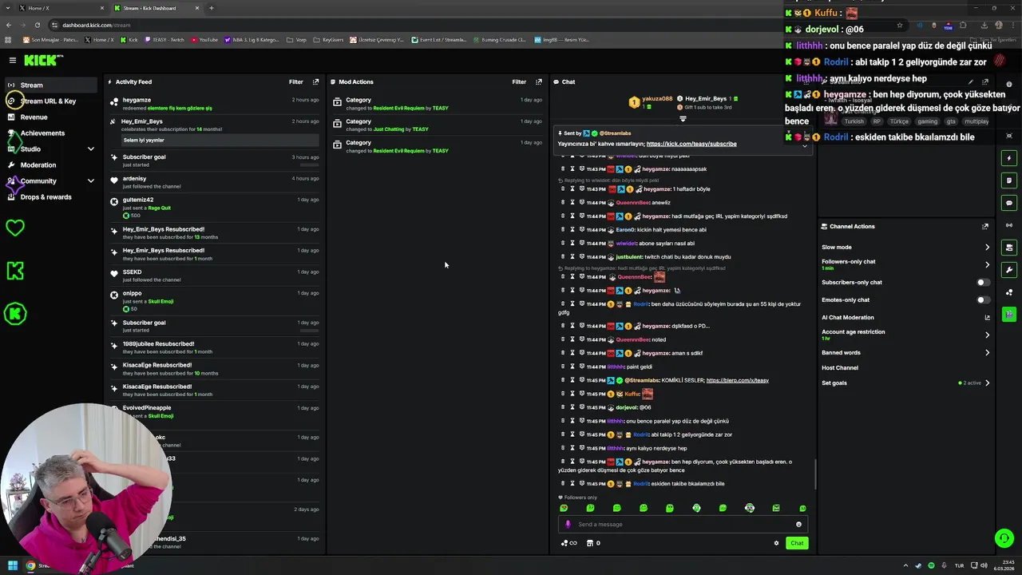Screen dimensions: 1022x575
Task: Click the heygamze redeemed activity entry
Action: (x=216, y=104)
